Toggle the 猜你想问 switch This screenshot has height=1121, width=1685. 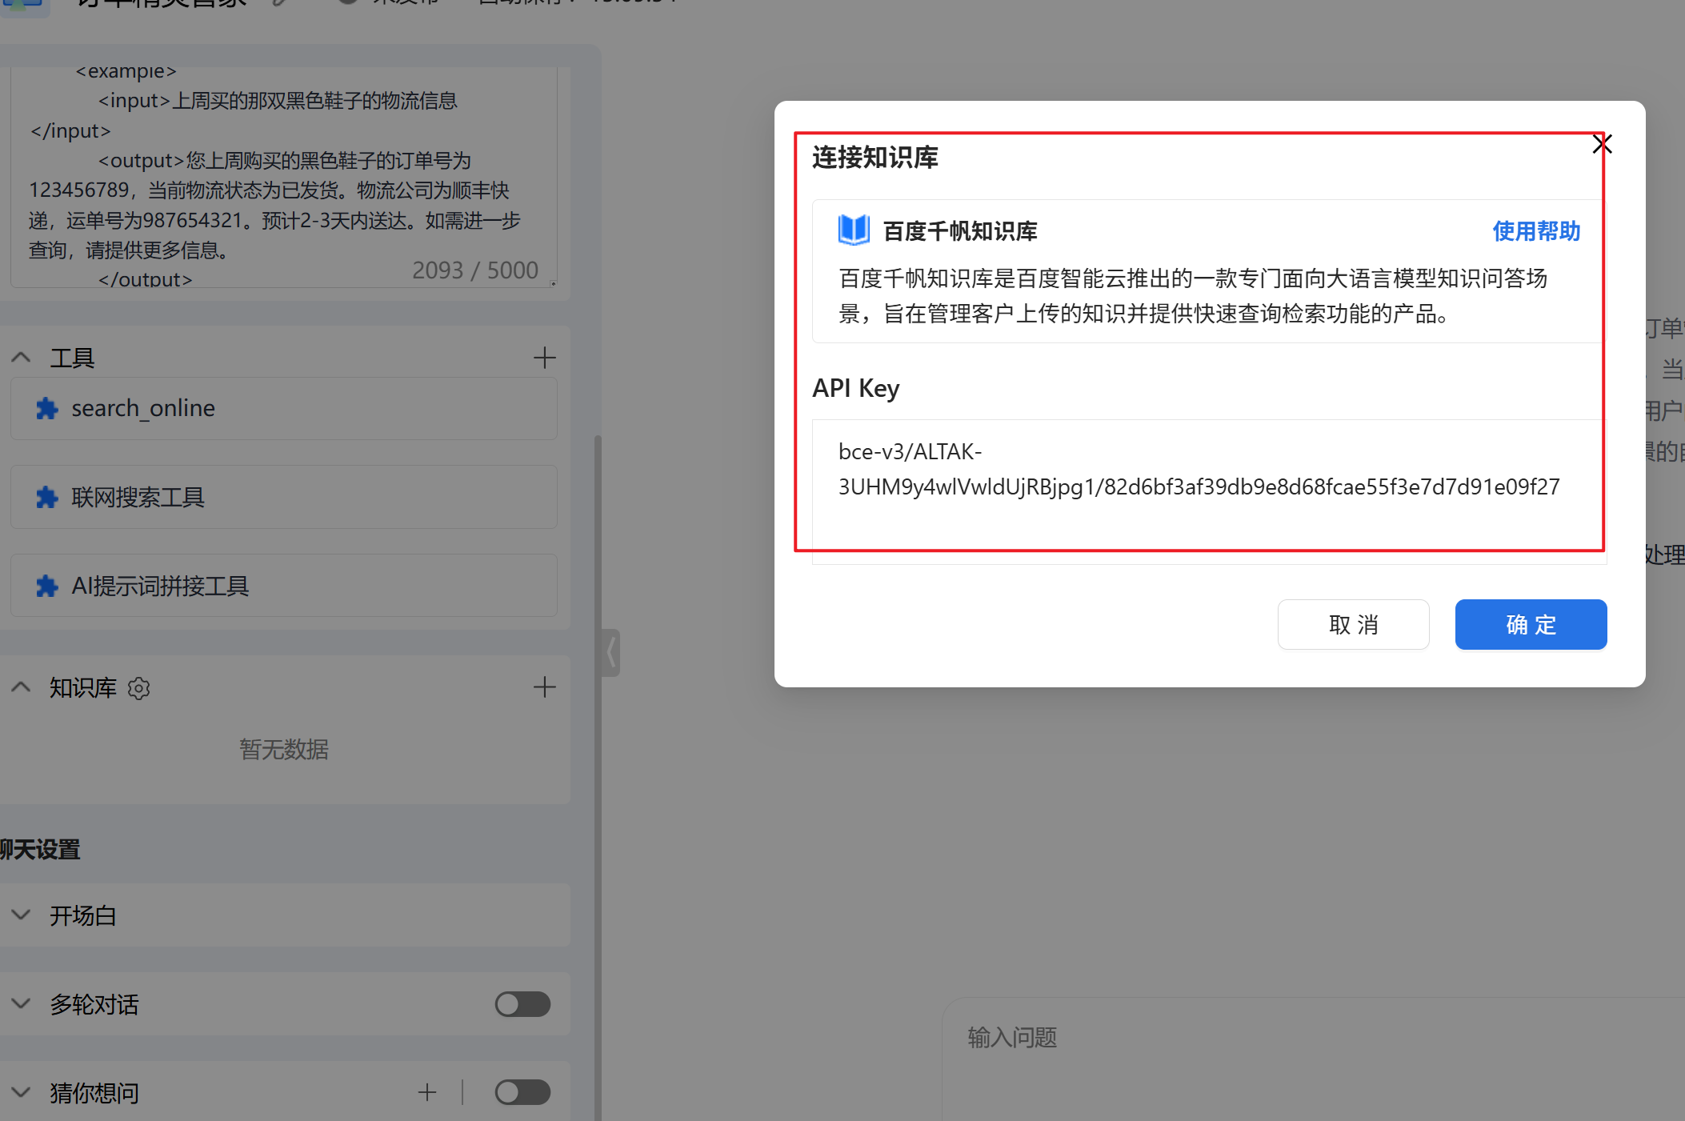(522, 1092)
